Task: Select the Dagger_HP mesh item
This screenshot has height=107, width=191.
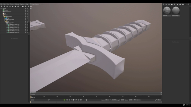Action: [x=11, y=20]
